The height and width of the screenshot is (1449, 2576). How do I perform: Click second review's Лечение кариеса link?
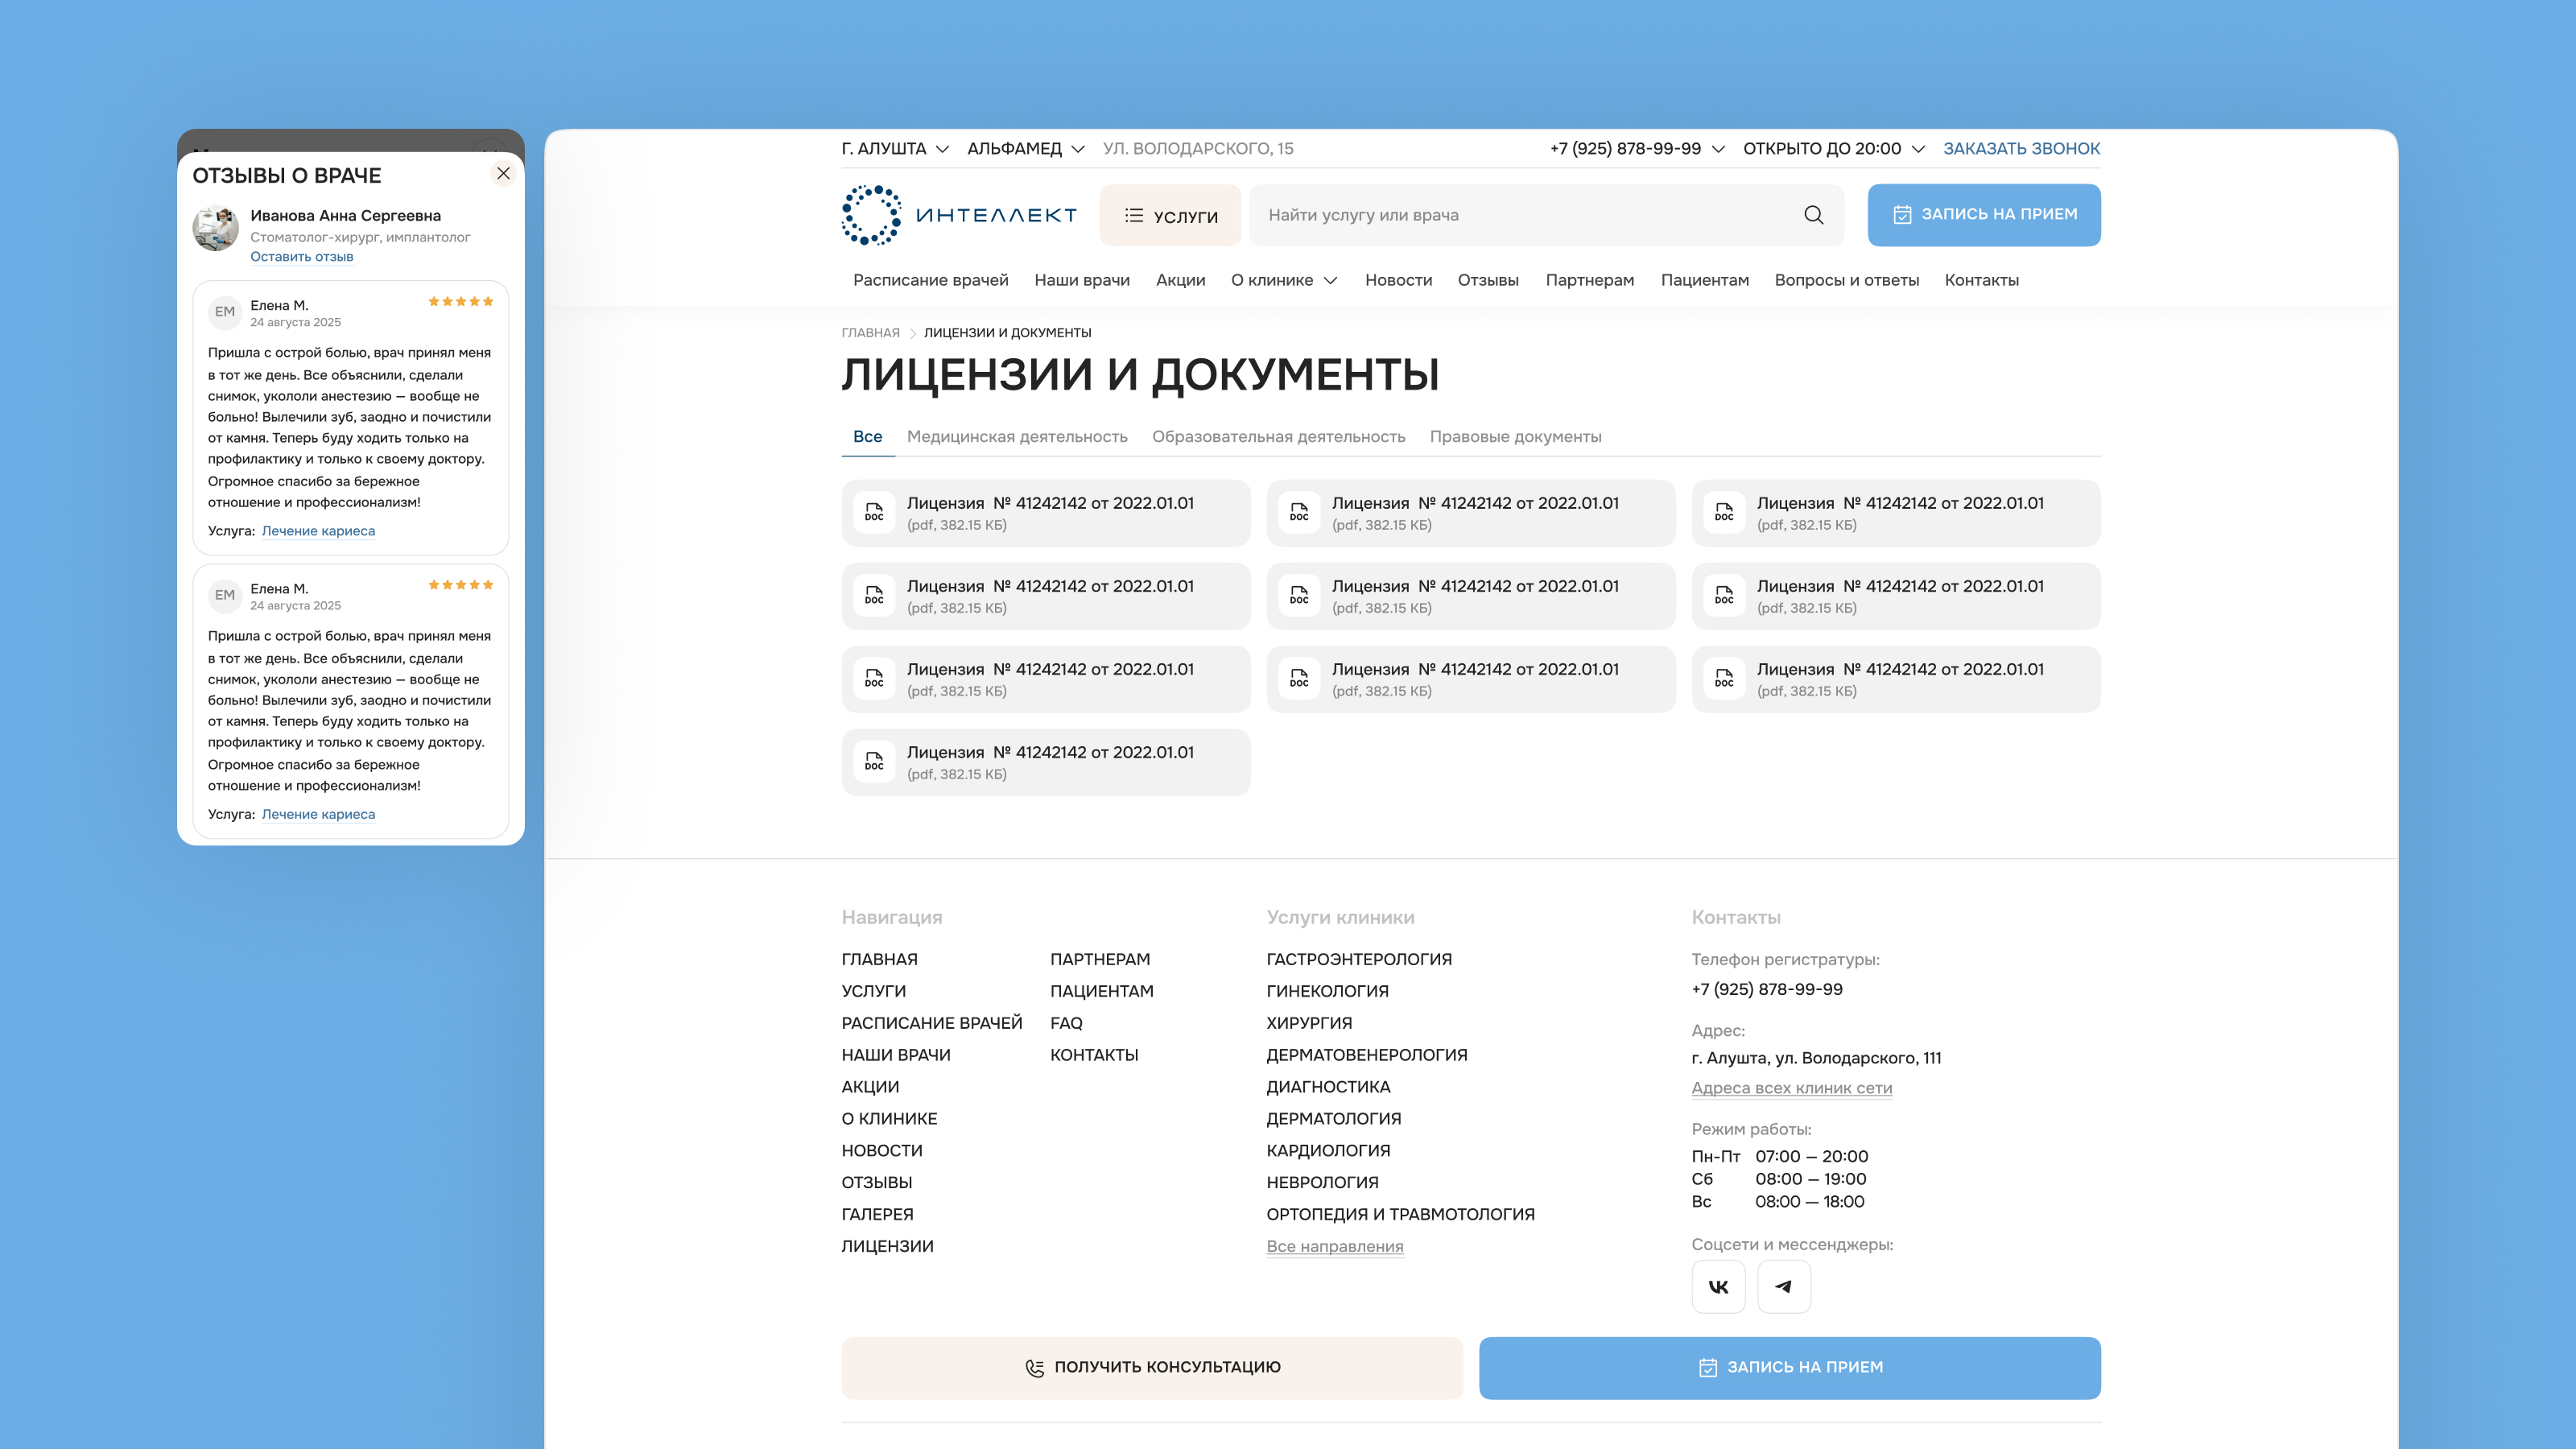point(318,814)
